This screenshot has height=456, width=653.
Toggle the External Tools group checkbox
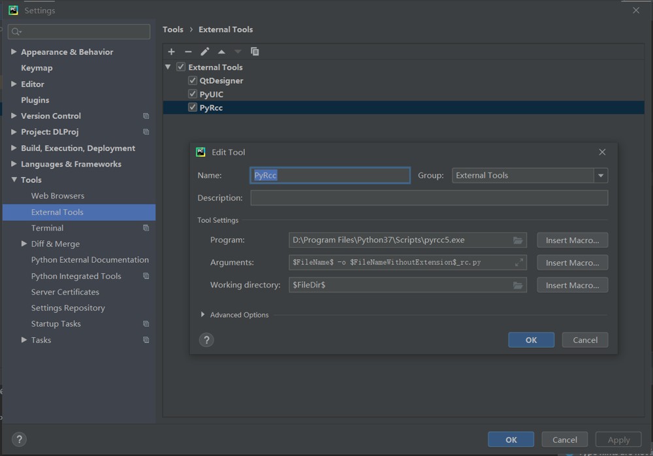(x=181, y=67)
